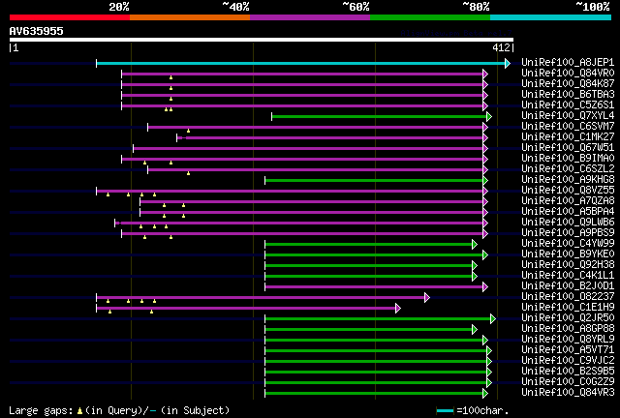Image resolution: width=620 pixels, height=418 pixels.
Task: Open the UniRef100_B6TBA3 hit label
Action: coord(568,95)
